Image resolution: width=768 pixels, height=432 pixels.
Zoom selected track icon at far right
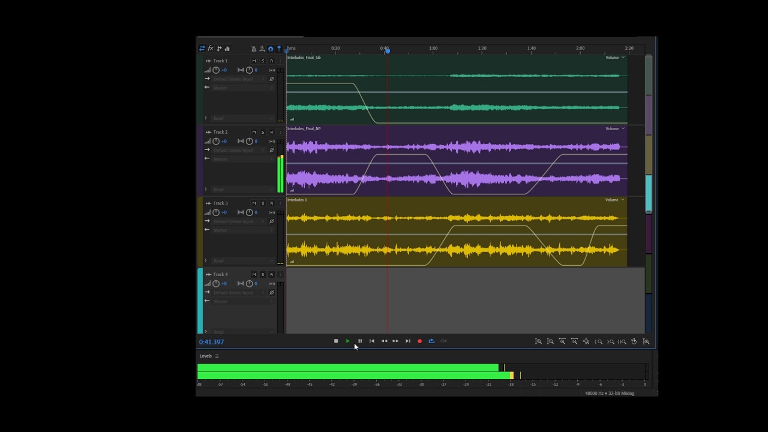646,341
